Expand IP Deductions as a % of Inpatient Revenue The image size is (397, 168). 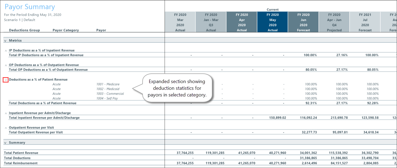6,50
